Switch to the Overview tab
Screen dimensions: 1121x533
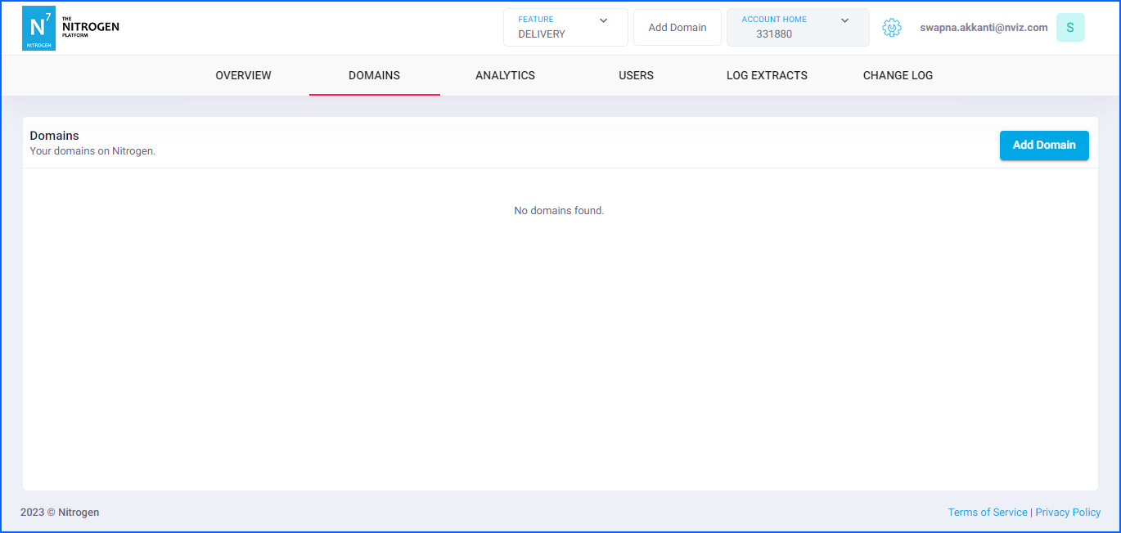(x=243, y=75)
